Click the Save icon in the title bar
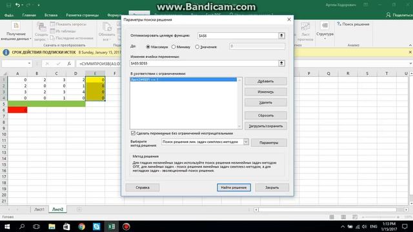This screenshot has height=232, width=413. (x=8, y=5)
